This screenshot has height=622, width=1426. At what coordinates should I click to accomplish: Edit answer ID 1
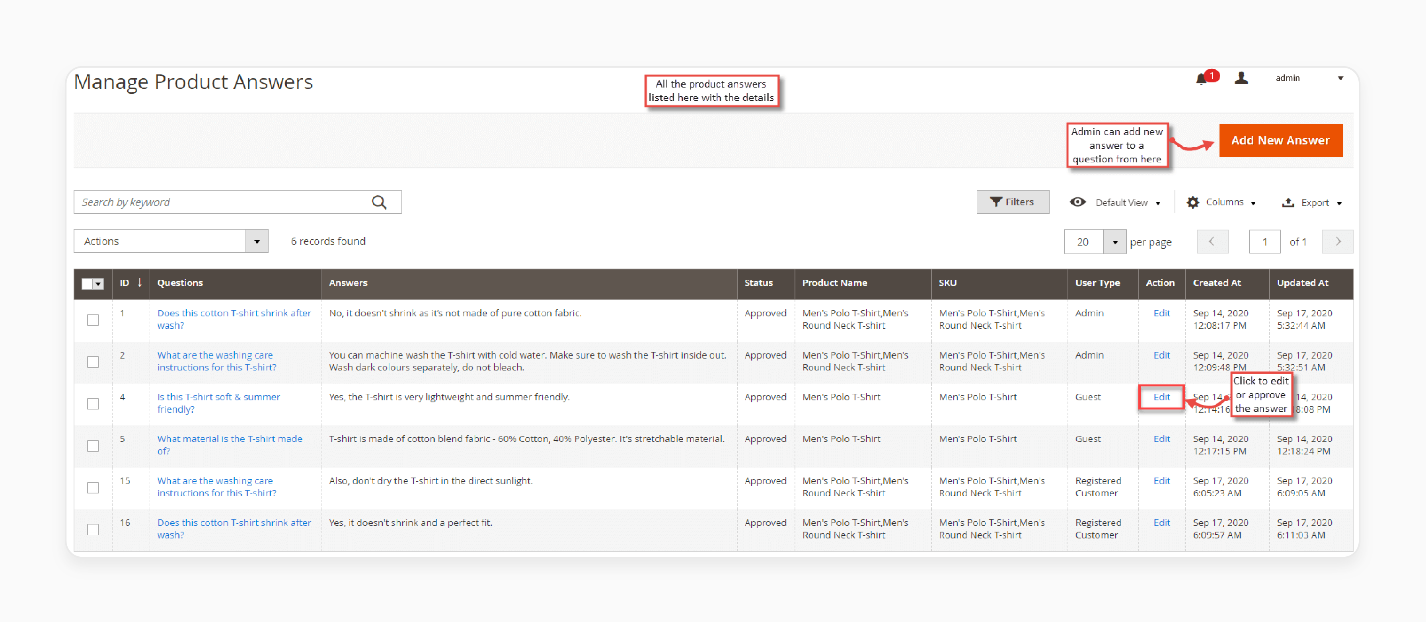pyautogui.click(x=1161, y=314)
